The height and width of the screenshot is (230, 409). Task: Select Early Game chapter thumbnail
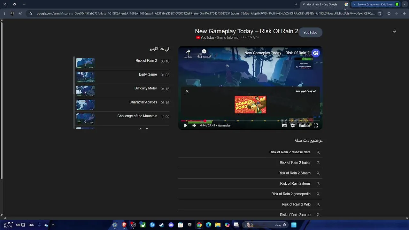coord(85,77)
